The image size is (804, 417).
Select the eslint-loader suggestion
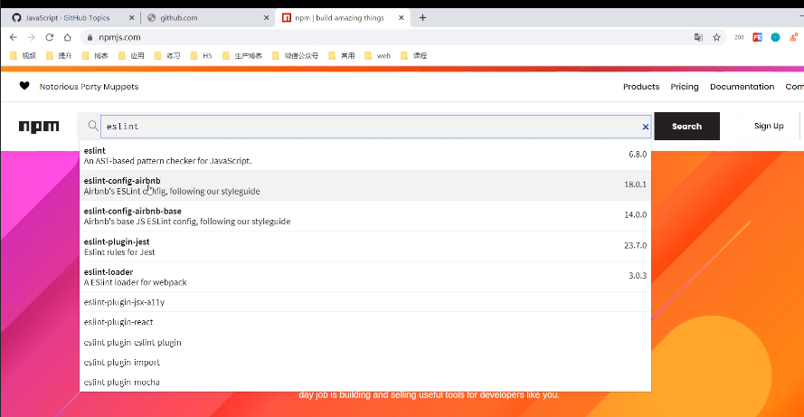[365, 277]
